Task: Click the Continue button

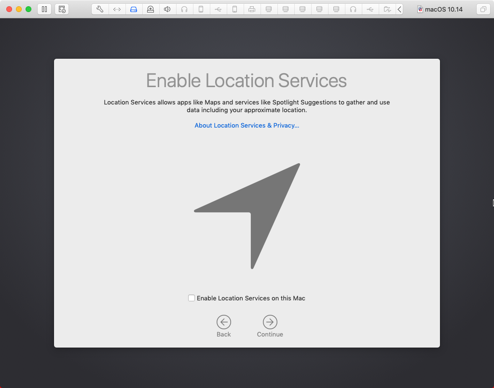Action: [x=270, y=323]
